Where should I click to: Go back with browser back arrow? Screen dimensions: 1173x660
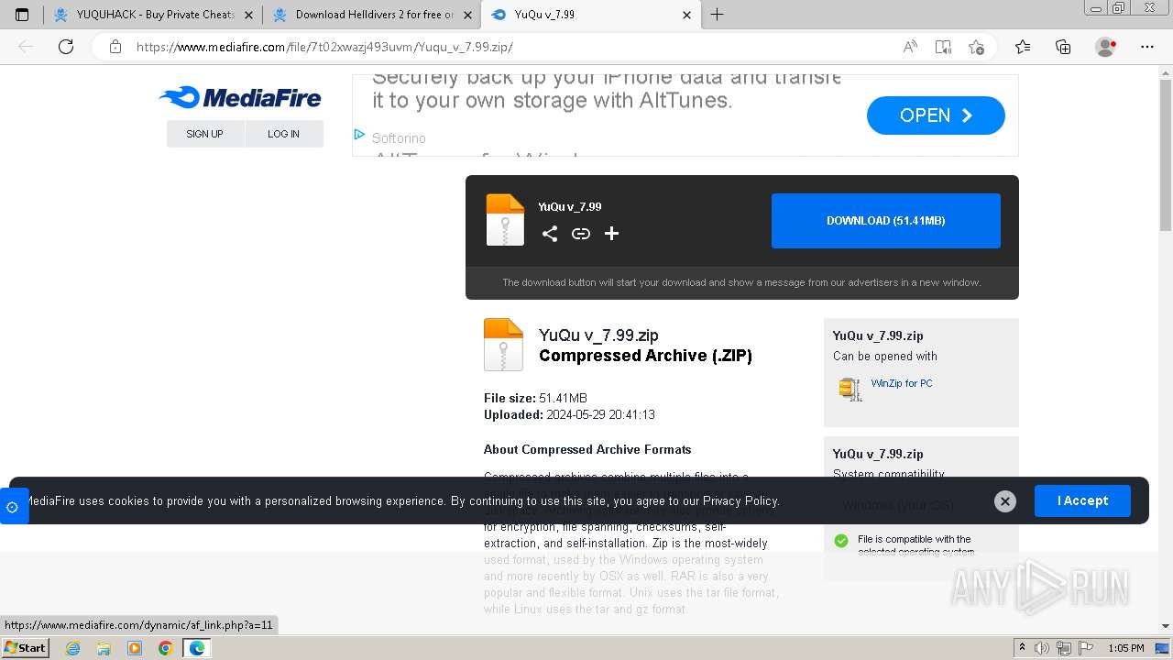pyautogui.click(x=26, y=47)
